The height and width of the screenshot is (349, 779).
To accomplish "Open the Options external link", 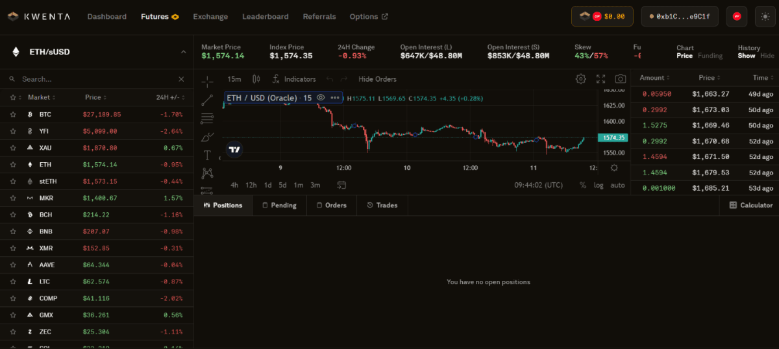I will coord(369,16).
